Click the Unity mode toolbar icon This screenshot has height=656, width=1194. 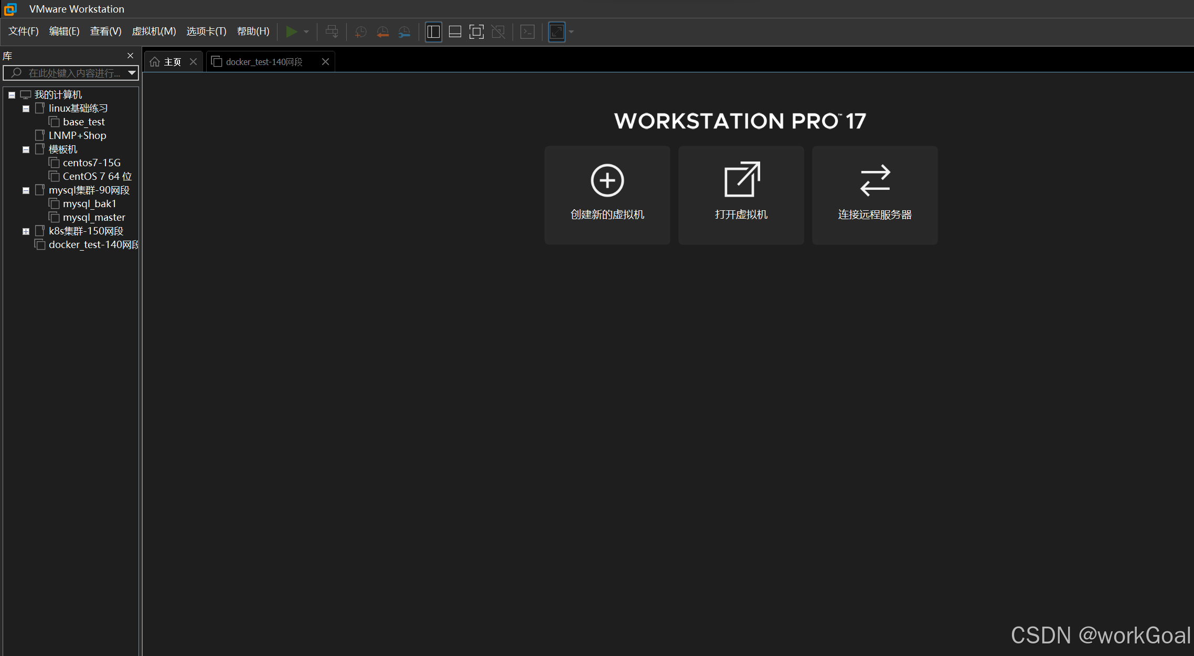point(498,32)
